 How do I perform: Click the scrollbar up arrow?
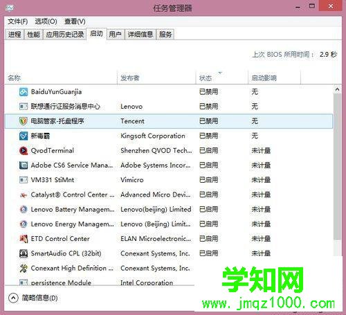coord(337,89)
